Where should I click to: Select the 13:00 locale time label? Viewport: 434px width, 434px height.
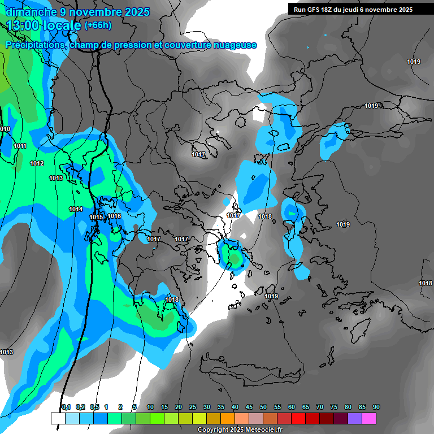click(44, 25)
